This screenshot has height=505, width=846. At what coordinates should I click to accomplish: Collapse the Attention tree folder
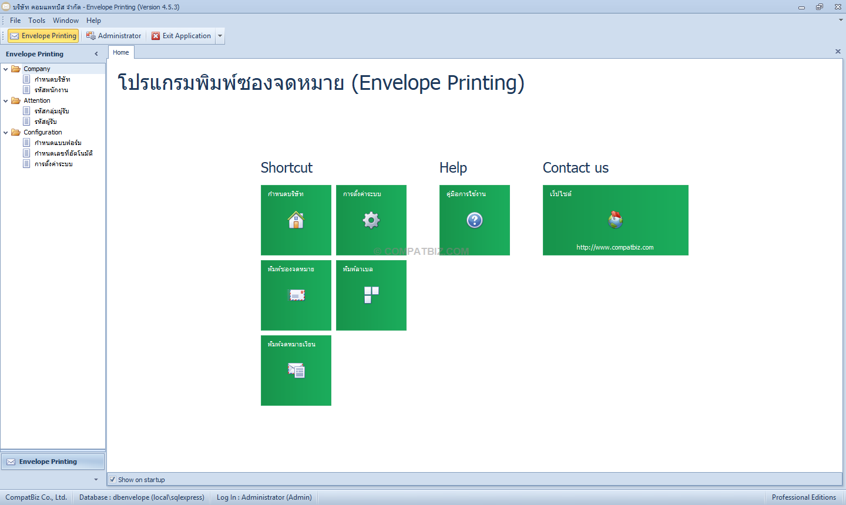click(x=6, y=100)
